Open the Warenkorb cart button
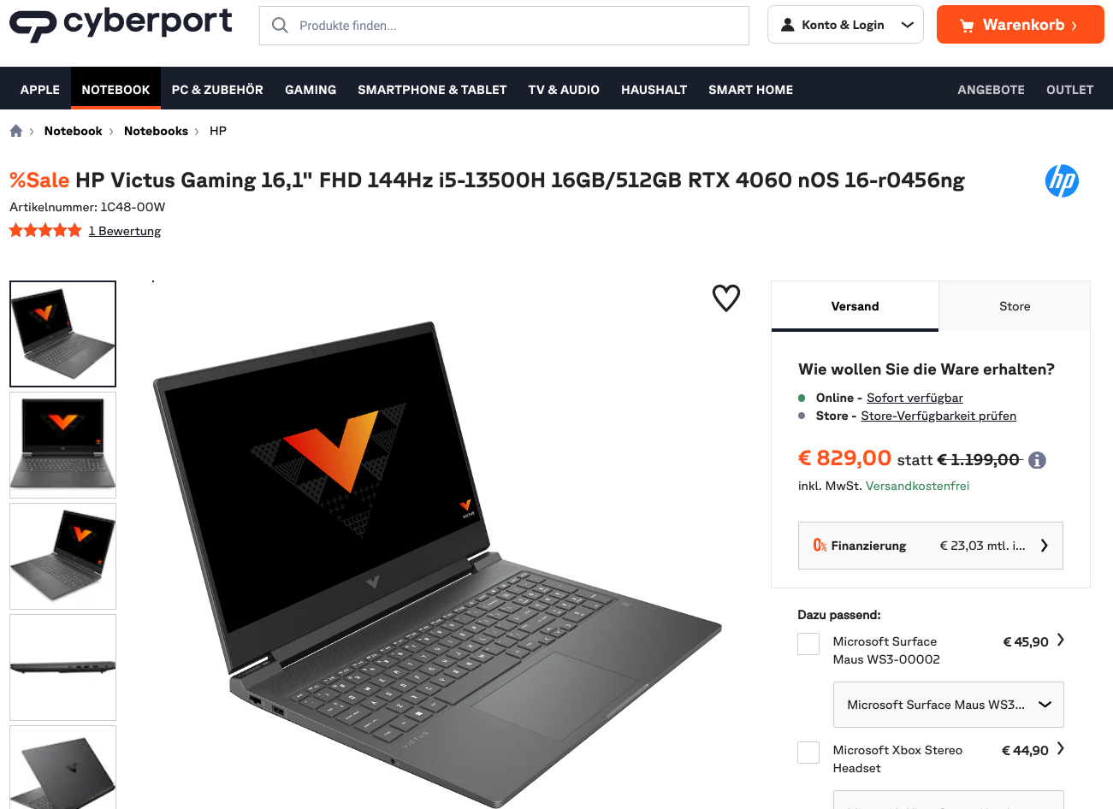1113x809 pixels. coord(1021,25)
